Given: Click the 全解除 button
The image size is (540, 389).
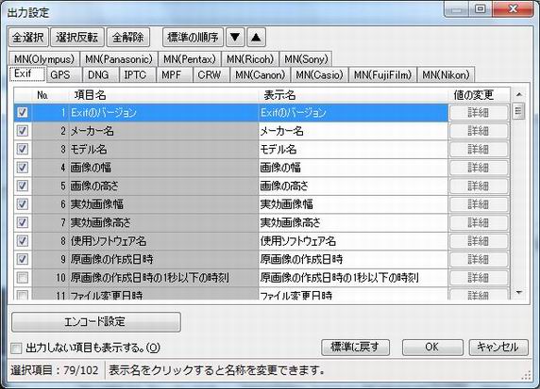Looking at the screenshot, I should 127,37.
